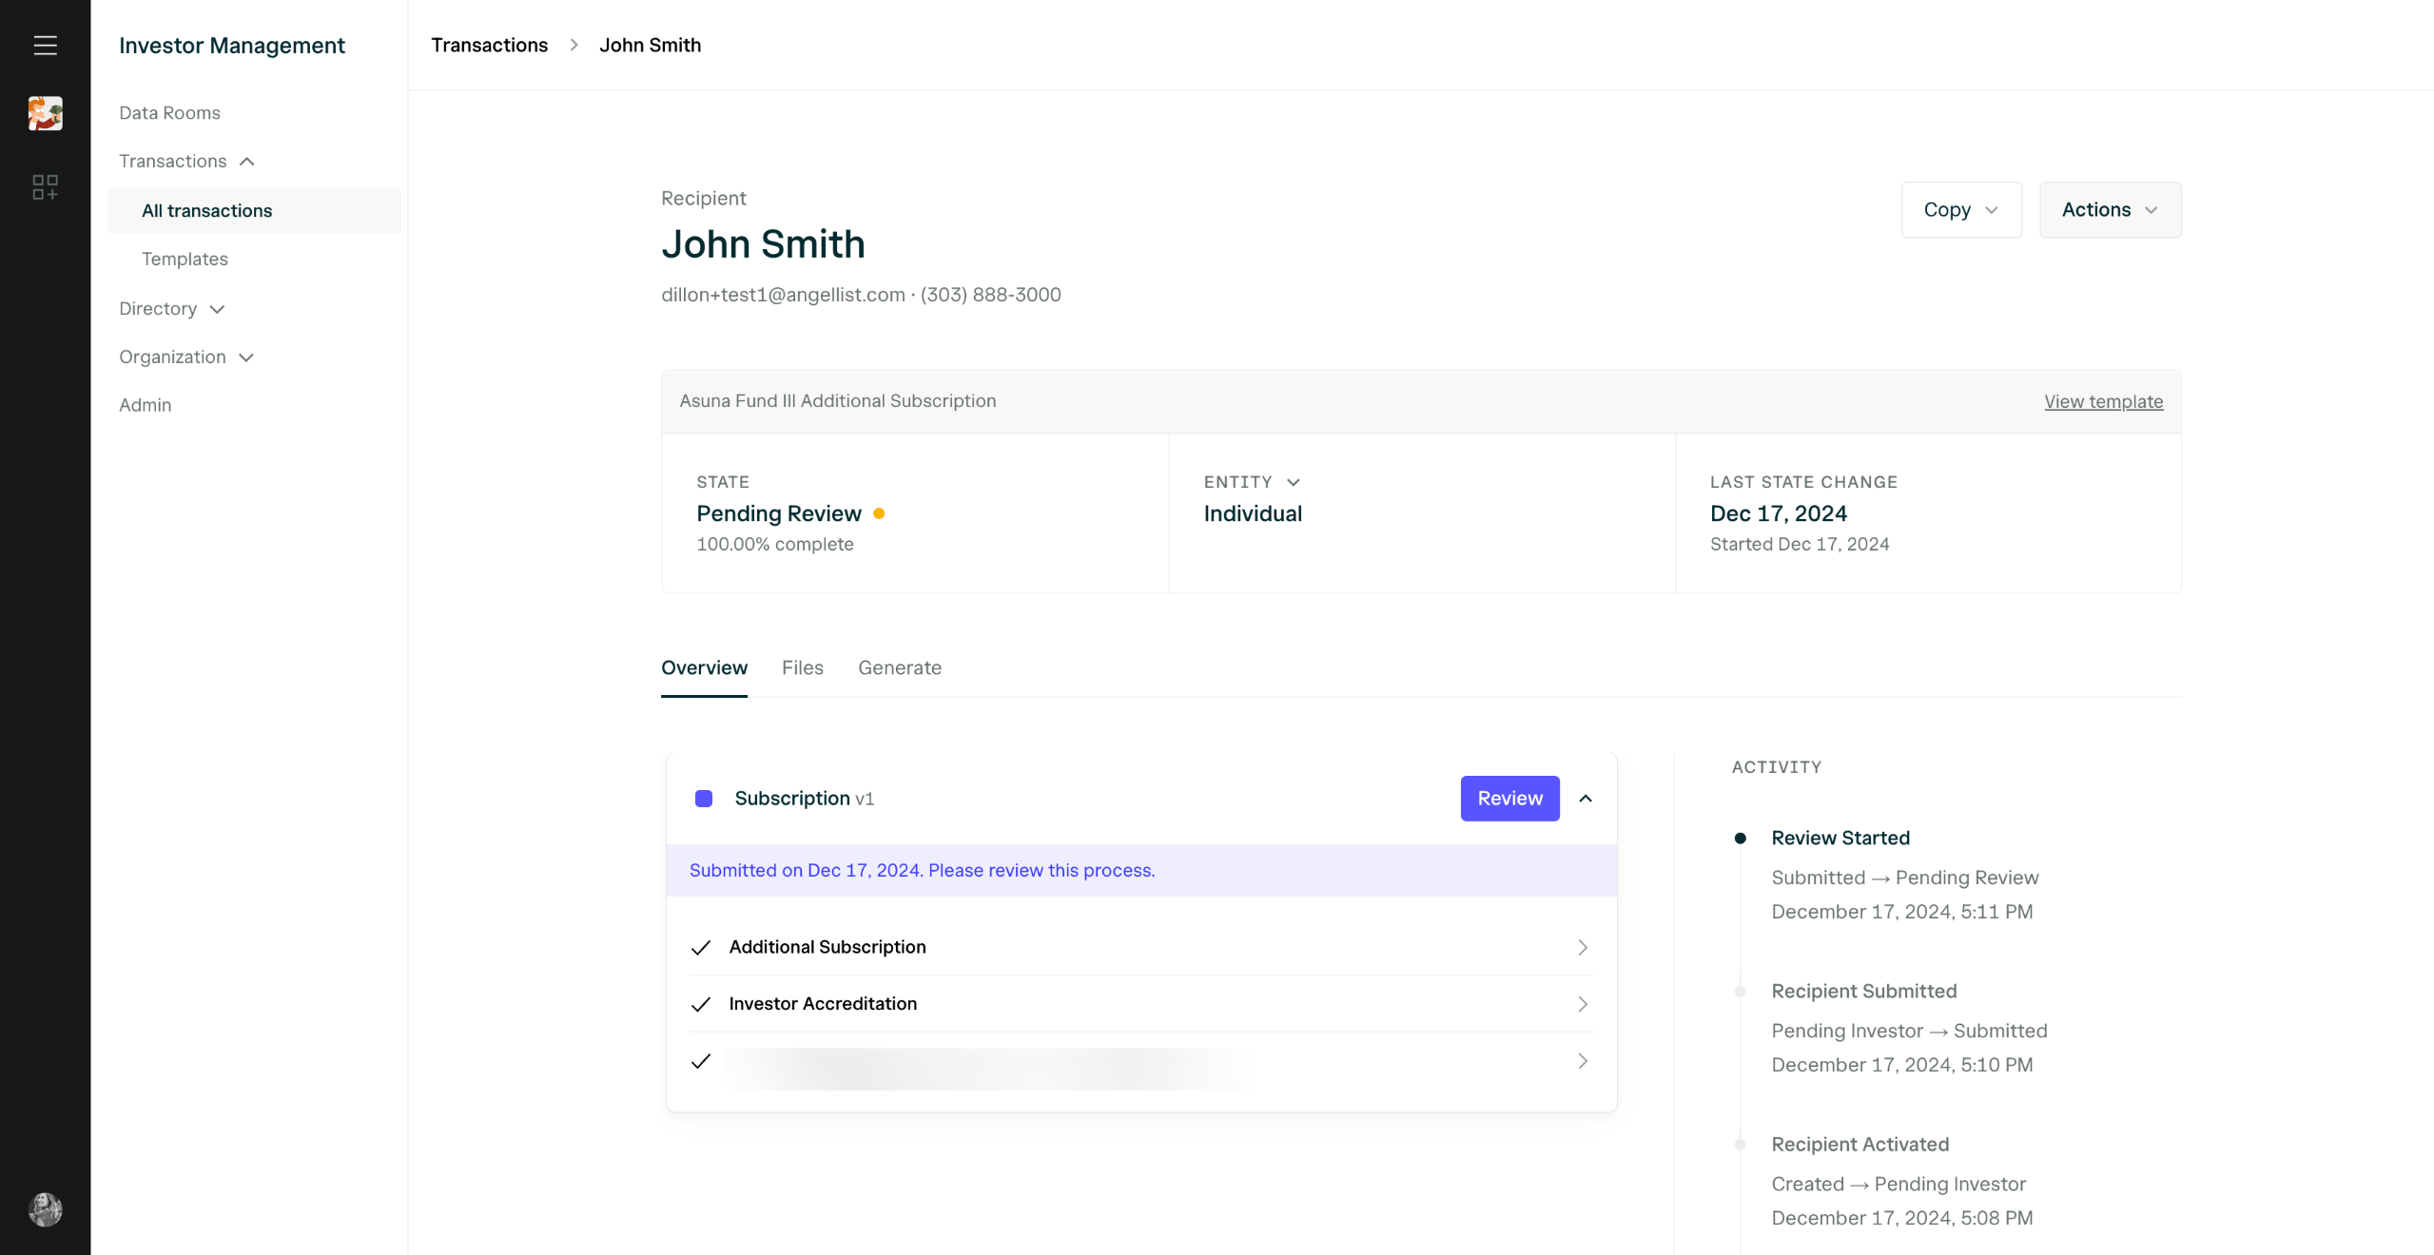Switch to the Generate tab

coord(899,667)
